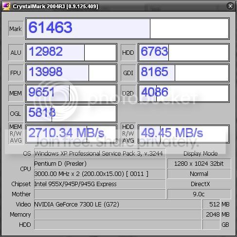Click the DirectX 9.0c version value
The height and width of the screenshot is (237, 237).
click(199, 194)
